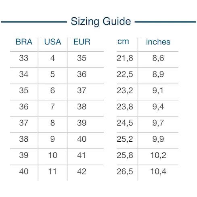Screen dimensions: 197x197
Task: Click EUR size 42 cell
Action: (82, 172)
